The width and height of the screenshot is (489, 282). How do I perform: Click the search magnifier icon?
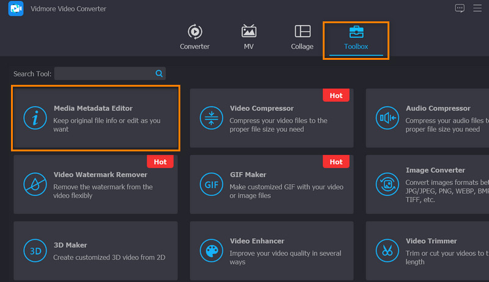pos(159,73)
